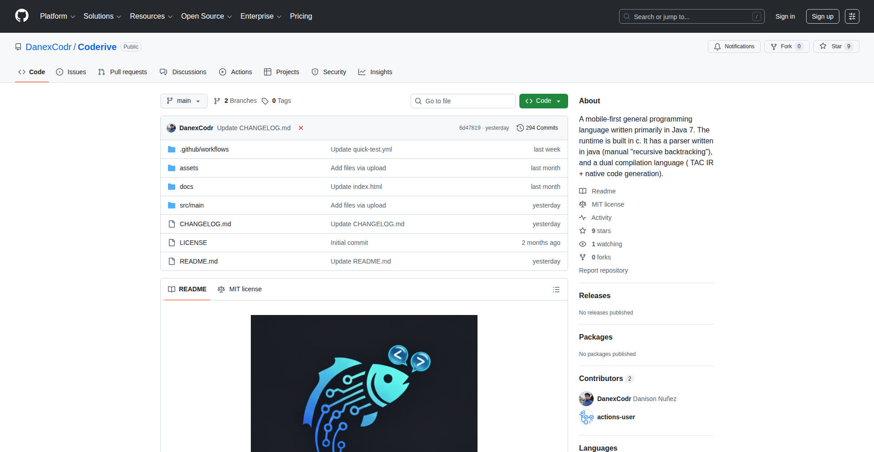
Task: Switch to the Actions tab
Action: coord(235,72)
